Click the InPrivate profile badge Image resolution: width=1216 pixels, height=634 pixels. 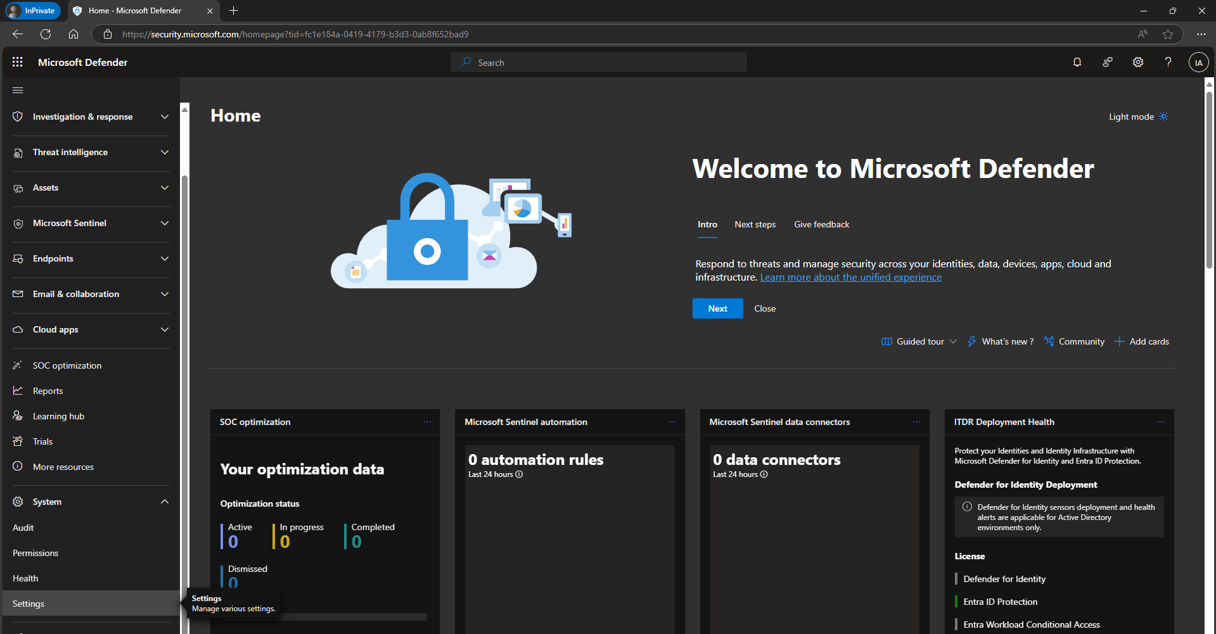(32, 11)
